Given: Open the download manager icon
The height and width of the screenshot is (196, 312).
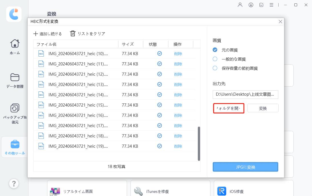Looking at the screenshot, I should coord(251,5).
